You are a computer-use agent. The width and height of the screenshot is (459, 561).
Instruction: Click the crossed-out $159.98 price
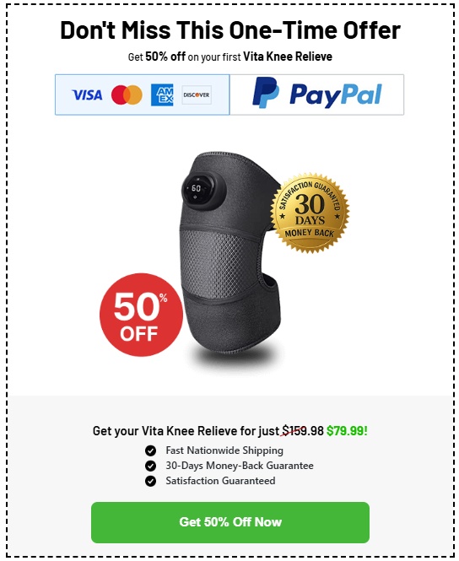click(x=303, y=431)
